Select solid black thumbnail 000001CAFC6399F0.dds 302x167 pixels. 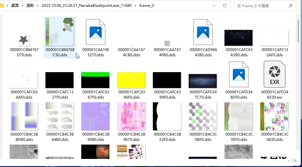[167, 80]
